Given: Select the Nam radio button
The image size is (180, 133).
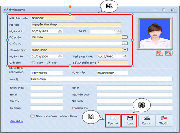Looking at the screenshot, I should click(33, 63).
